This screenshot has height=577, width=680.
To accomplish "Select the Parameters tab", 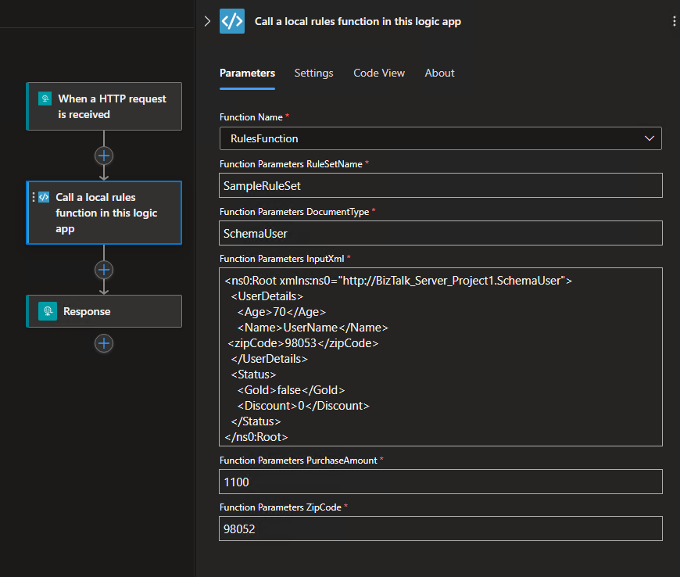I will 247,73.
